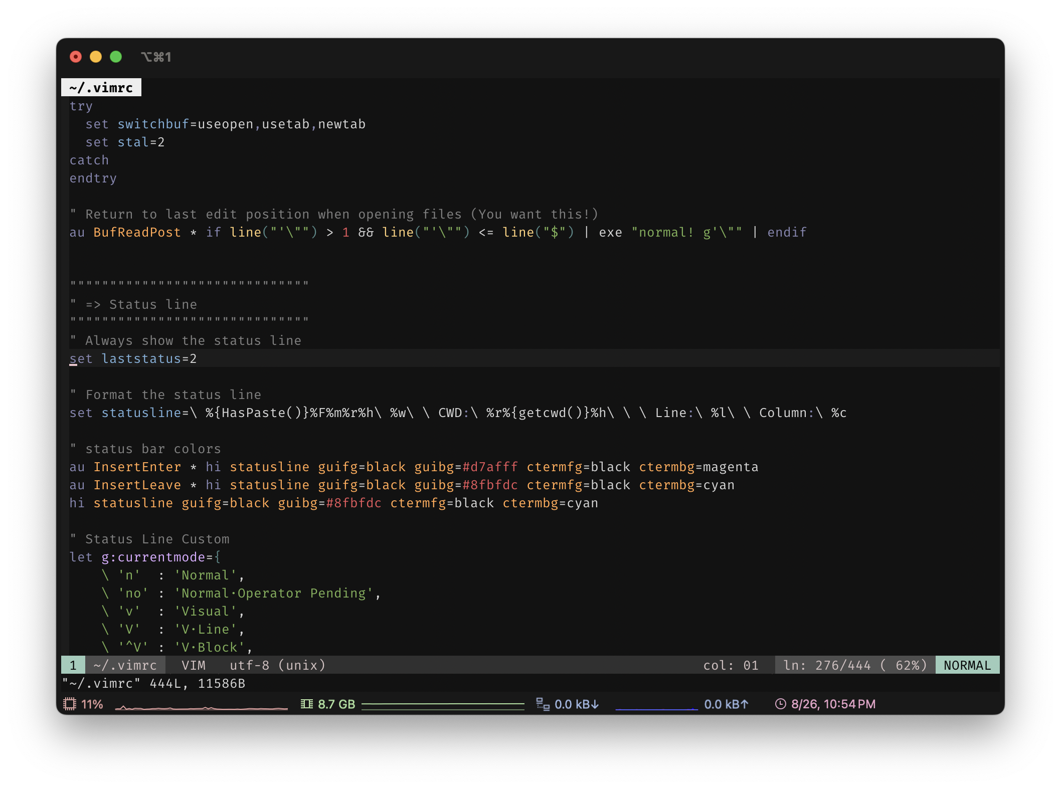Click the 'status bar colors' comment

(145, 449)
